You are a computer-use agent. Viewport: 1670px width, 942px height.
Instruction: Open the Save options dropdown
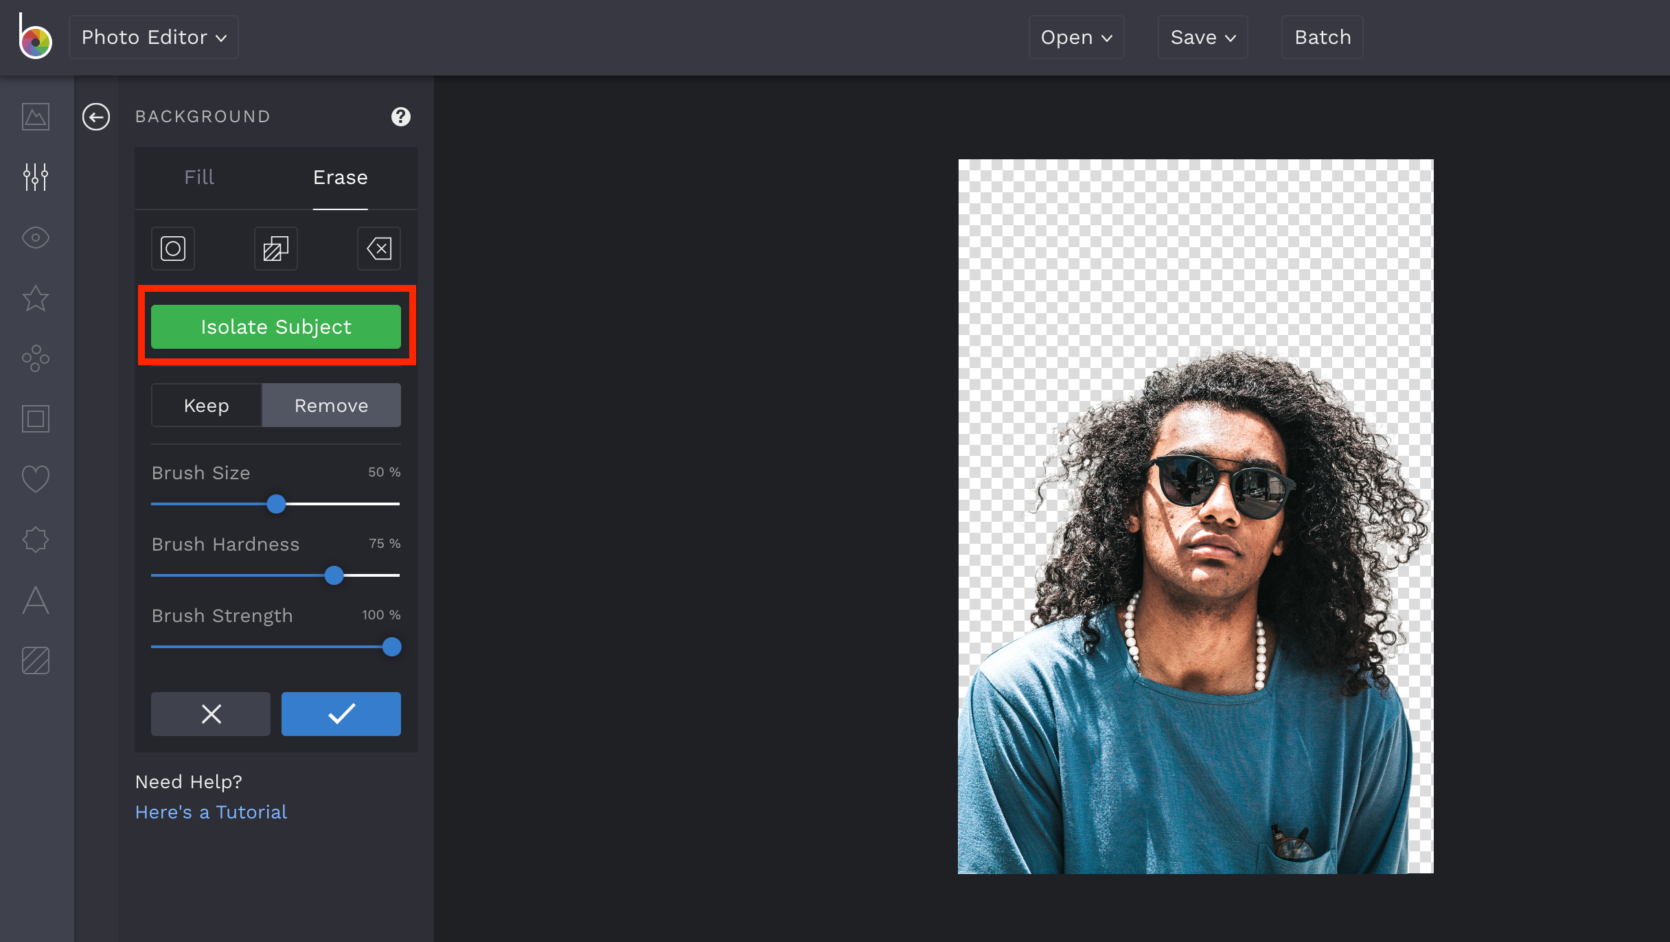(1202, 37)
